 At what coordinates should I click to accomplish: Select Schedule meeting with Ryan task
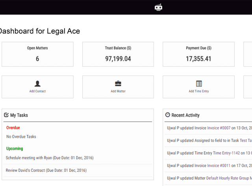coord(50,158)
